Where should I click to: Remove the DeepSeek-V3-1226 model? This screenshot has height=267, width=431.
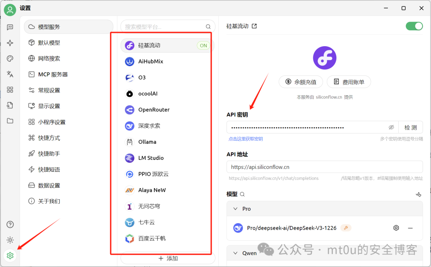click(410, 228)
